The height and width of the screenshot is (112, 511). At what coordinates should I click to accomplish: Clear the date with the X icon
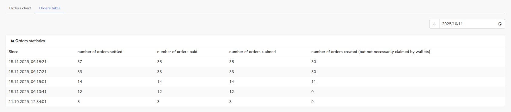click(434, 24)
